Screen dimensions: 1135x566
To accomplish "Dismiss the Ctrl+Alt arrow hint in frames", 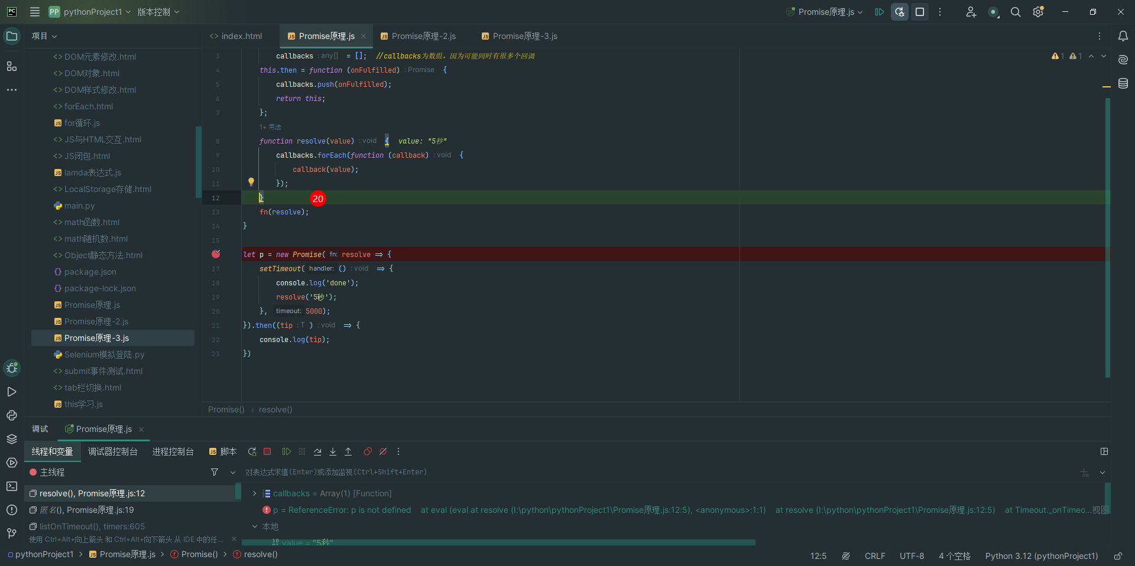I will (234, 539).
